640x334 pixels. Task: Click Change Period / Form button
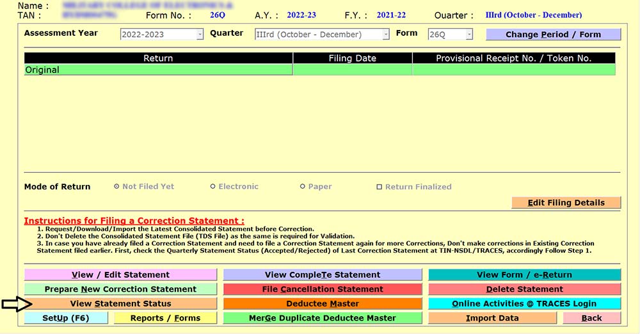pyautogui.click(x=553, y=35)
